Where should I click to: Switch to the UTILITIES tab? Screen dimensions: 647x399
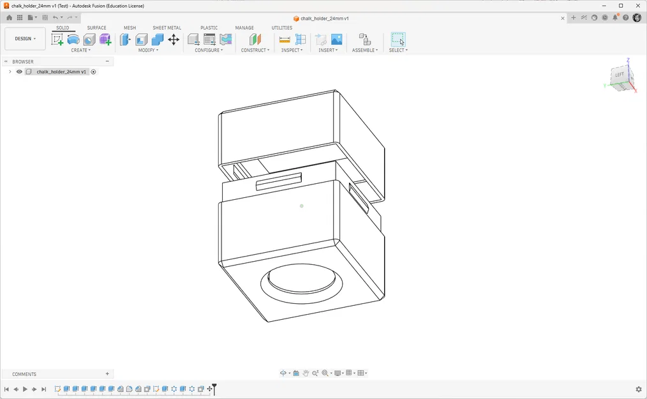pyautogui.click(x=282, y=27)
